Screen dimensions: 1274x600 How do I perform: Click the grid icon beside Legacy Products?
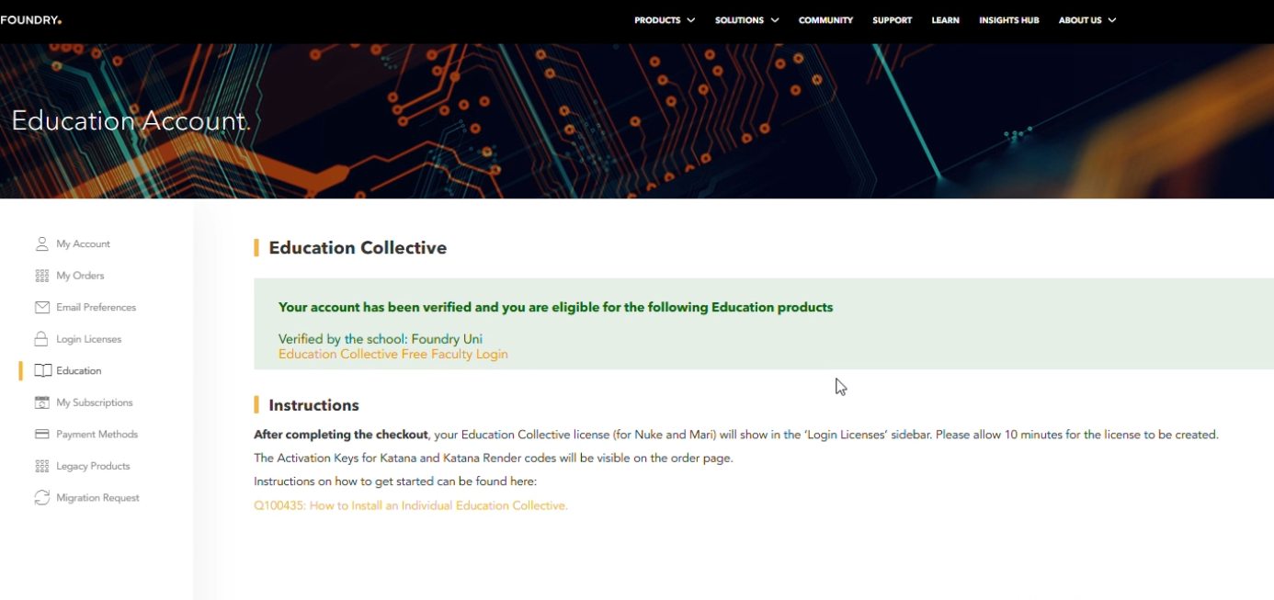tap(41, 466)
